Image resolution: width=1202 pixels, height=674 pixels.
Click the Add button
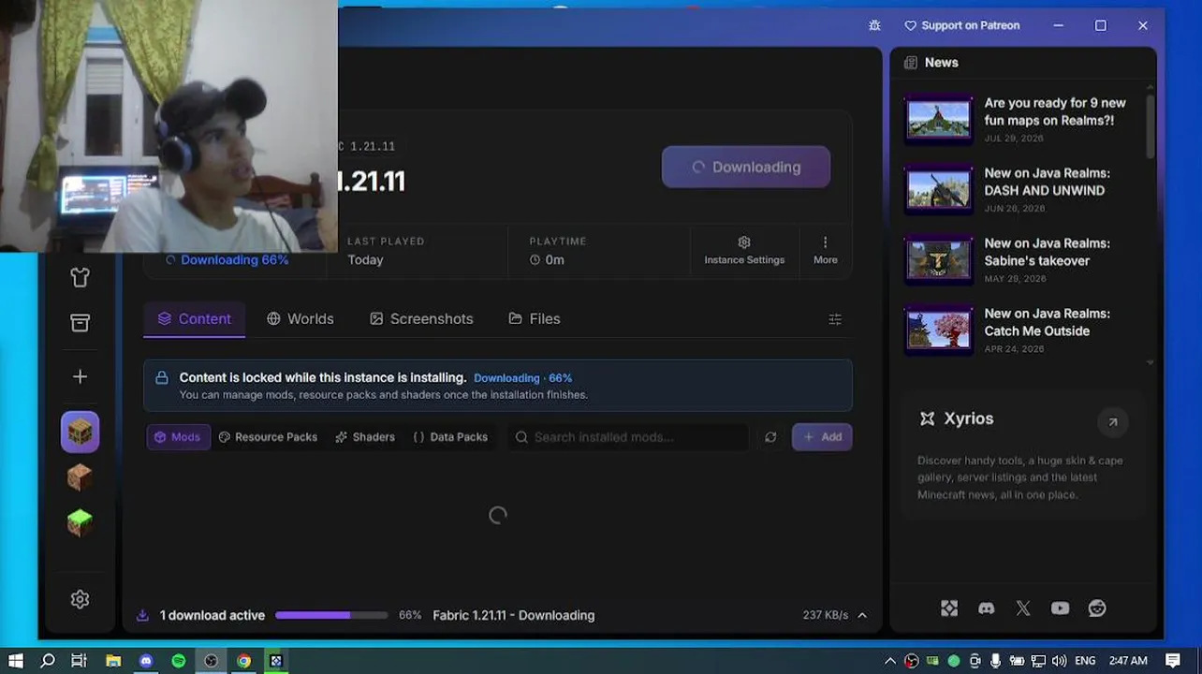822,437
